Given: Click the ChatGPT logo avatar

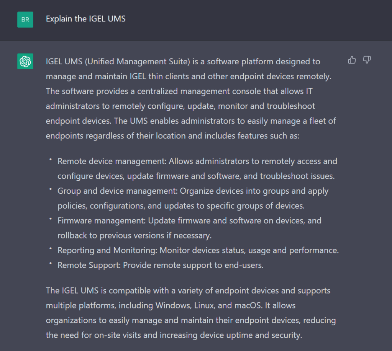Looking at the screenshot, I should click(x=25, y=61).
